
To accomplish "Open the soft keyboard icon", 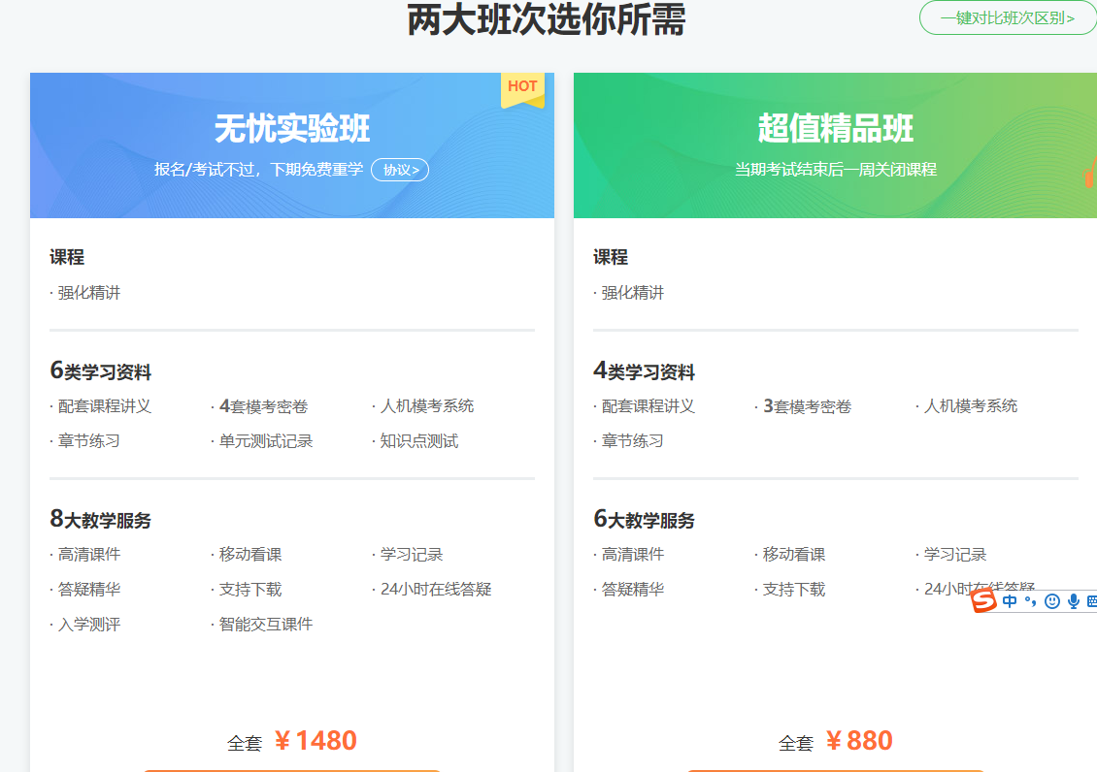I will pos(1091,601).
